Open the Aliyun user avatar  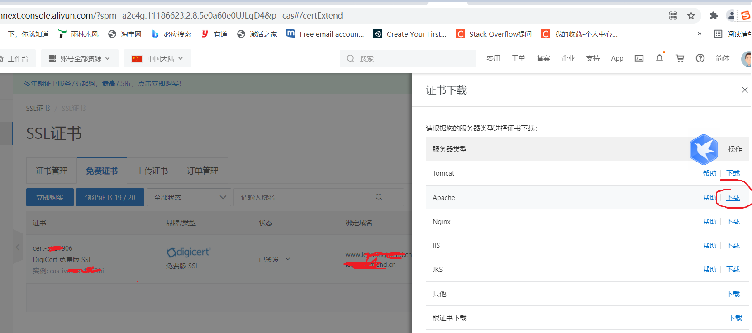click(x=747, y=59)
